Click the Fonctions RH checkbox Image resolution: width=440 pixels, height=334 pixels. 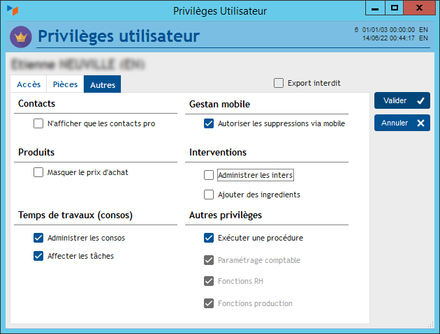[209, 282]
